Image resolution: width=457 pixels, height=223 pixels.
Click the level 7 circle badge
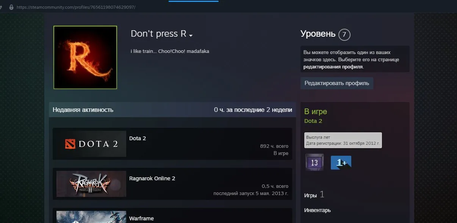[344, 35]
